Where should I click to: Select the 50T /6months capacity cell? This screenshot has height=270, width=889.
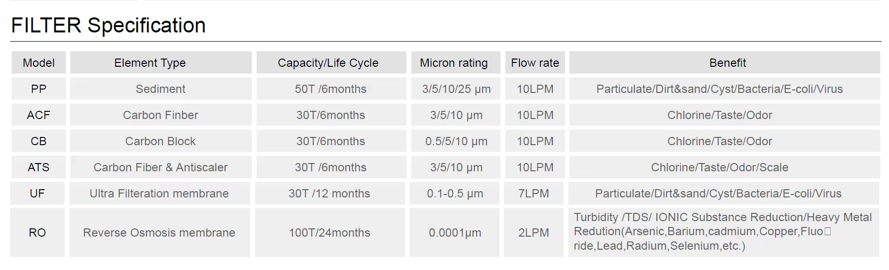point(331,89)
